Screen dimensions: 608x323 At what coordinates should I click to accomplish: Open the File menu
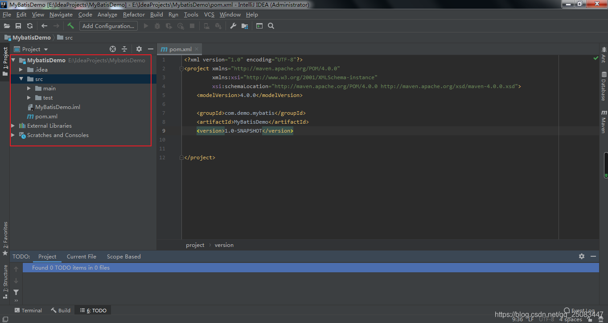[7, 14]
